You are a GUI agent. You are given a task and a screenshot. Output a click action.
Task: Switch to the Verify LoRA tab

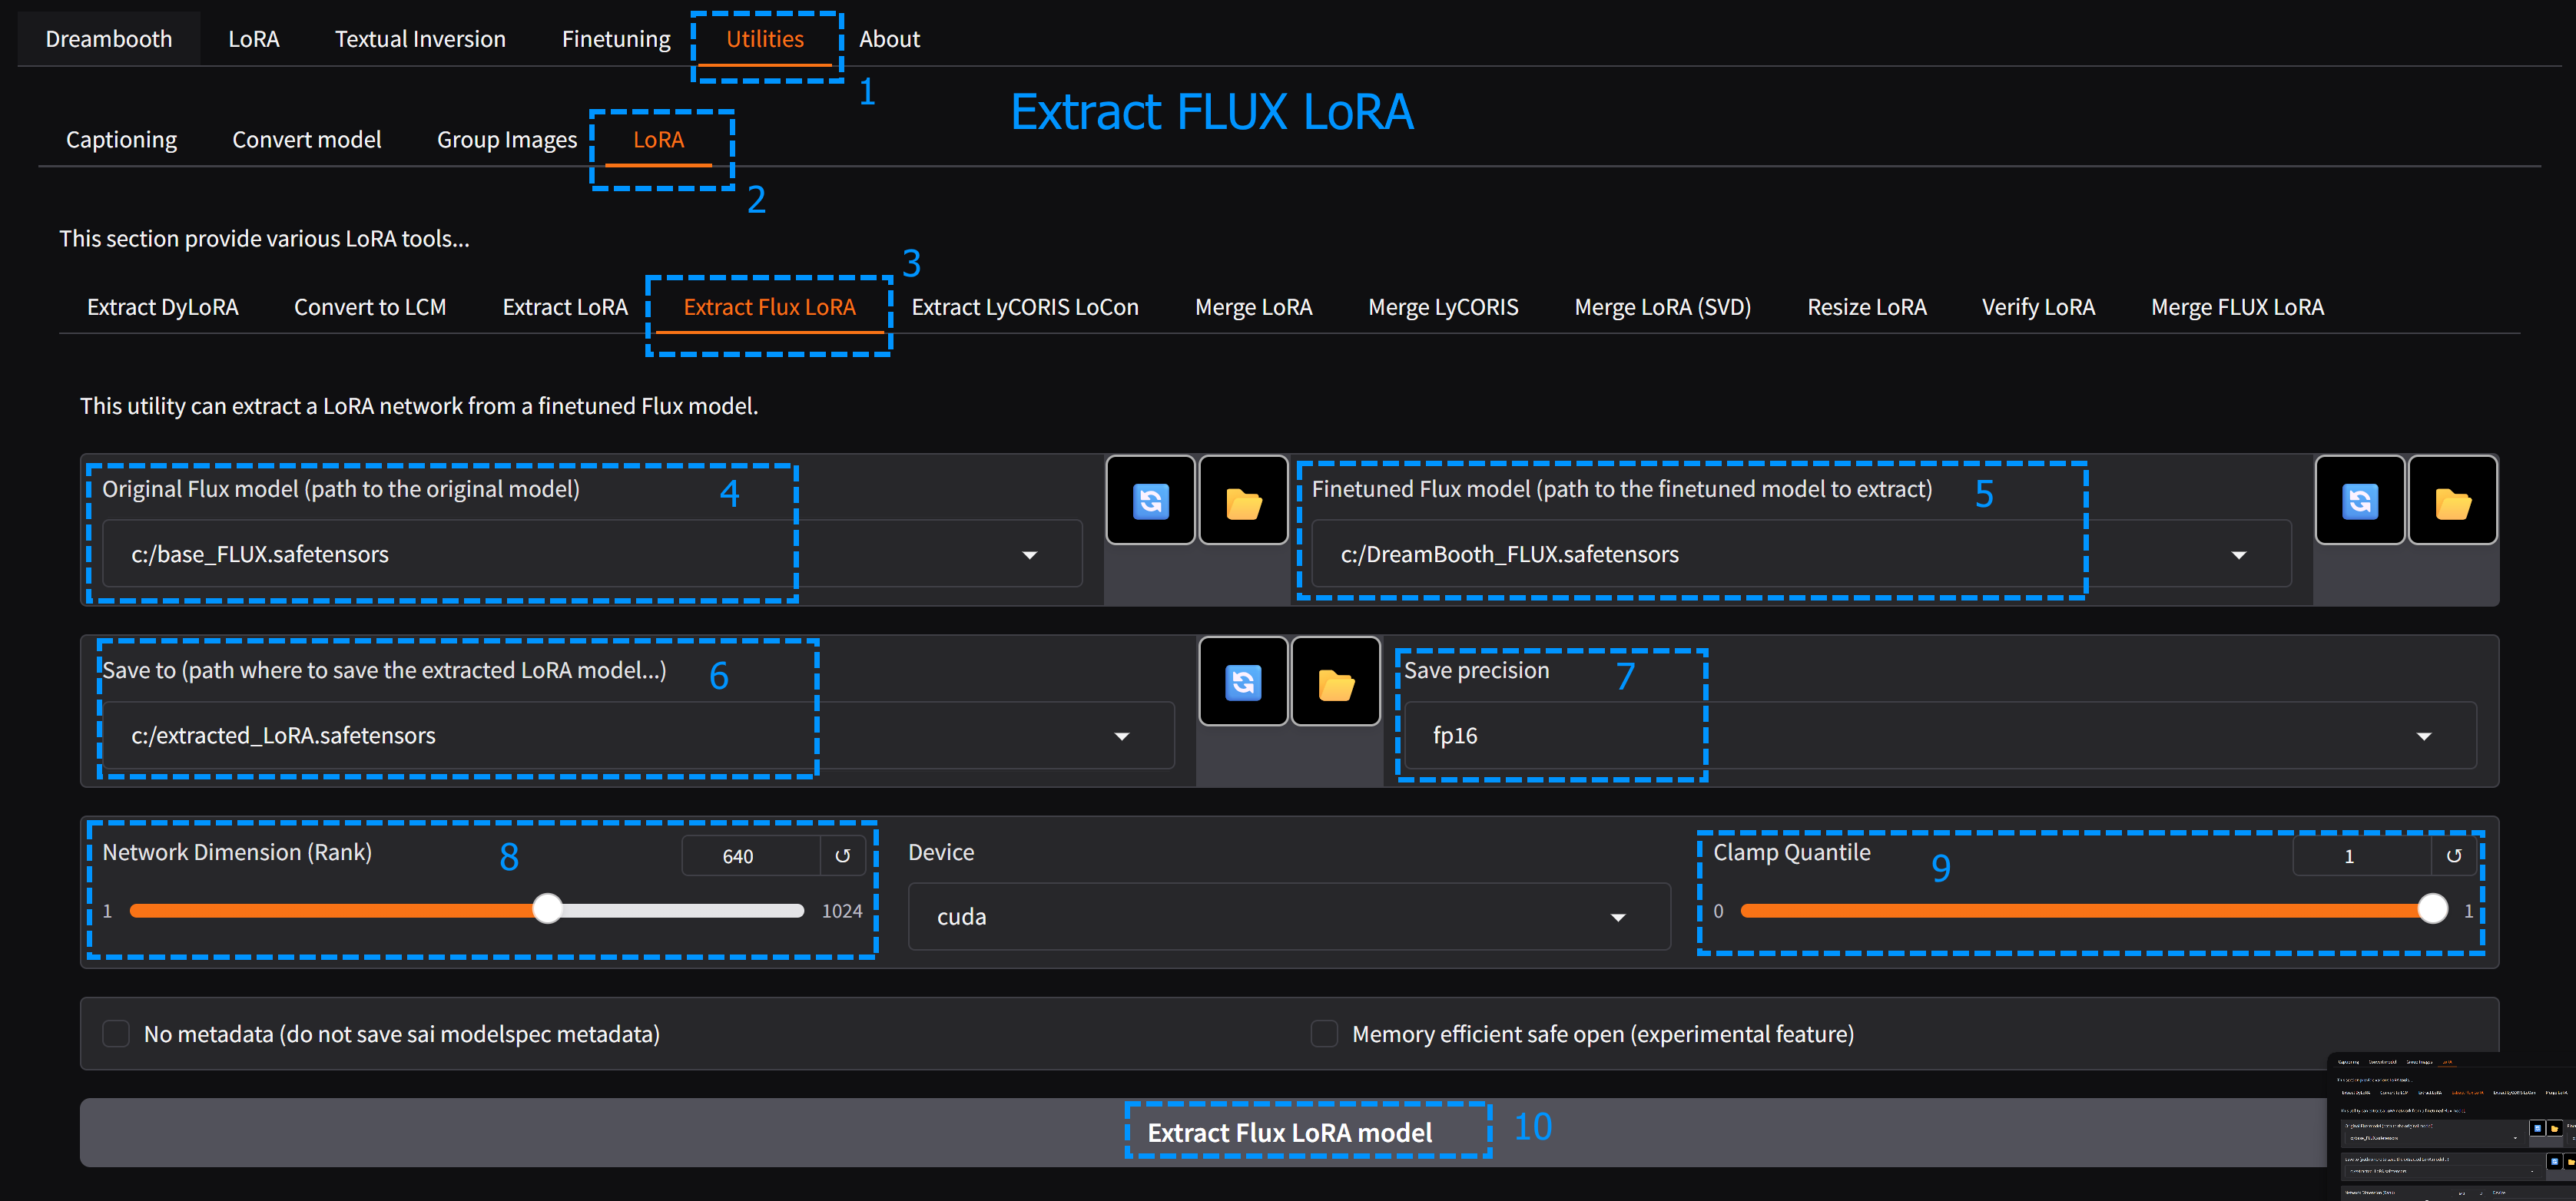[2038, 308]
